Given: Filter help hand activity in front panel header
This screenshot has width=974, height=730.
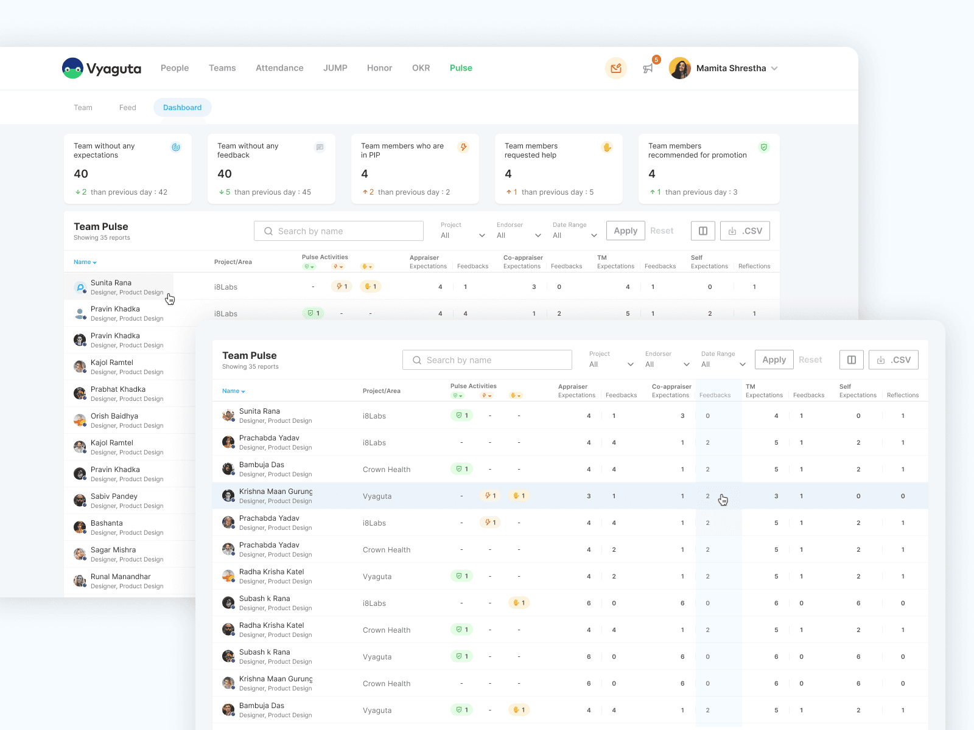Looking at the screenshot, I should point(515,395).
